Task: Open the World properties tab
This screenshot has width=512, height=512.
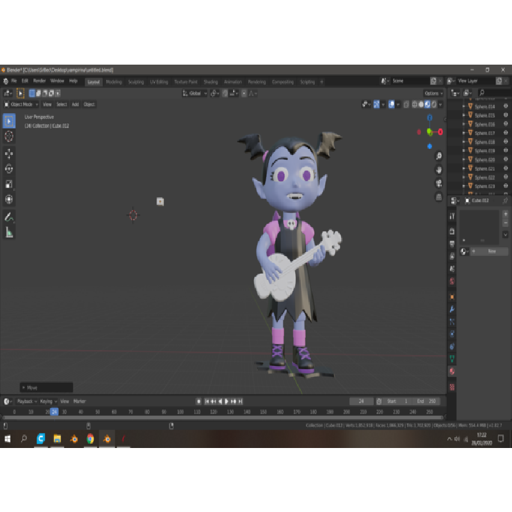Action: [452, 281]
